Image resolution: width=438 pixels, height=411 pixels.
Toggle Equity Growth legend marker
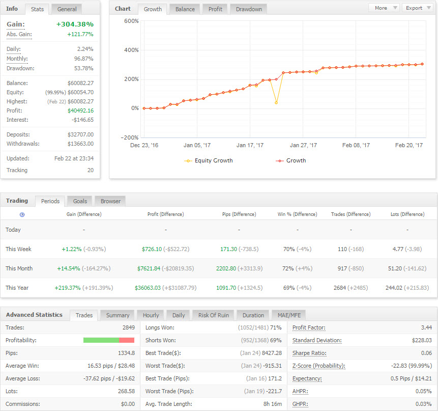[x=188, y=161]
